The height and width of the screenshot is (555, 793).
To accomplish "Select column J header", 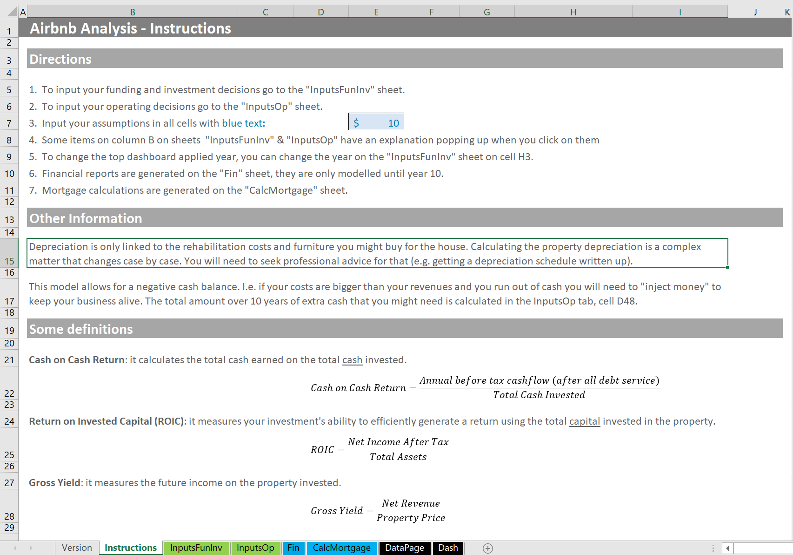I will coord(755,12).
